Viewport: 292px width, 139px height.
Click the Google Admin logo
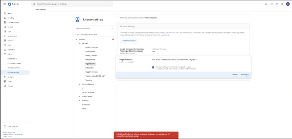[13, 4]
